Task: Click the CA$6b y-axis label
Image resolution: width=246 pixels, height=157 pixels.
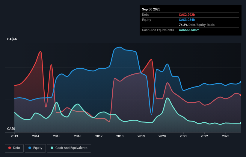Action: coord(12,39)
